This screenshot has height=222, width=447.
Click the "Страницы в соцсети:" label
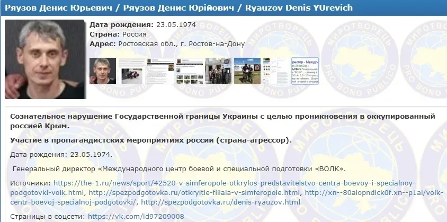(x=48, y=217)
